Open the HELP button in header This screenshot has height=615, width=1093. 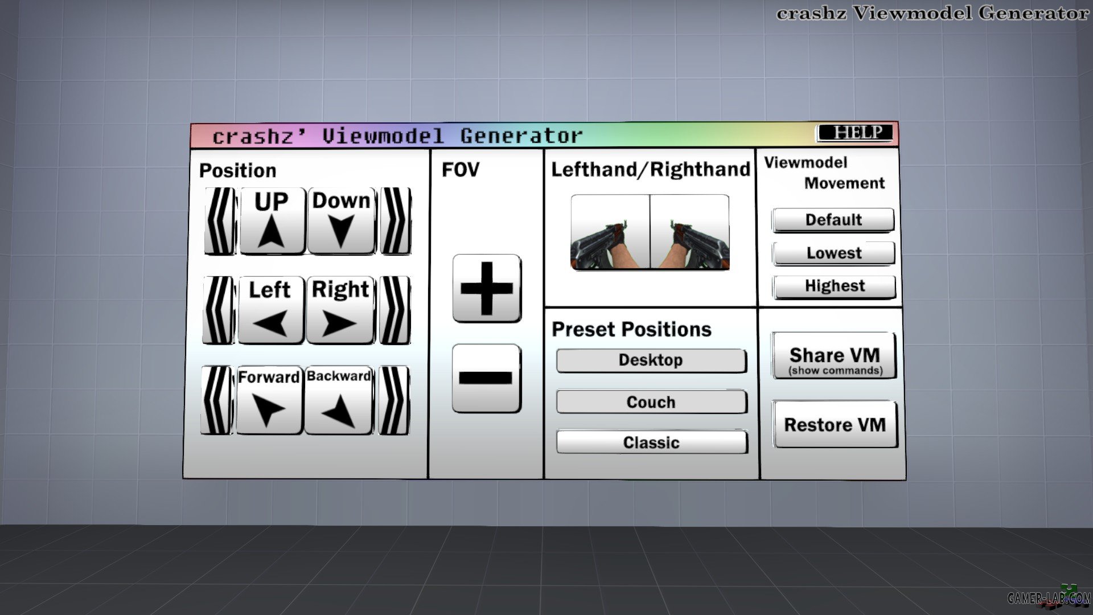point(855,133)
